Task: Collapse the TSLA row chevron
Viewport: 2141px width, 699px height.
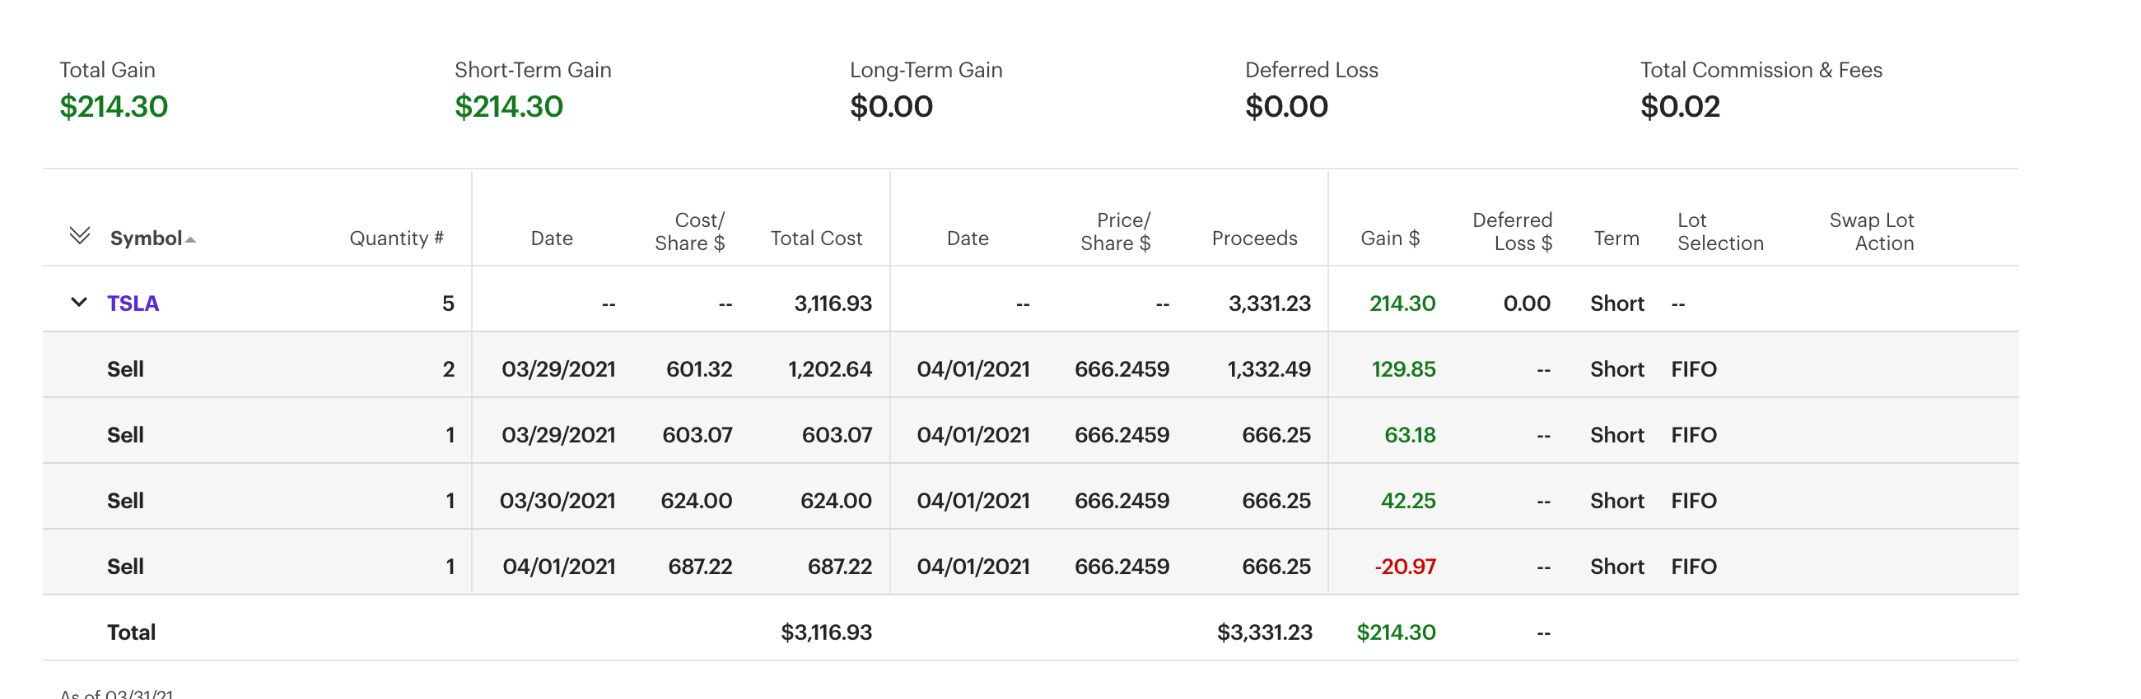Action: point(79,302)
